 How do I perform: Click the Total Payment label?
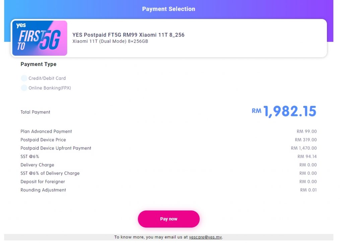coord(35,112)
